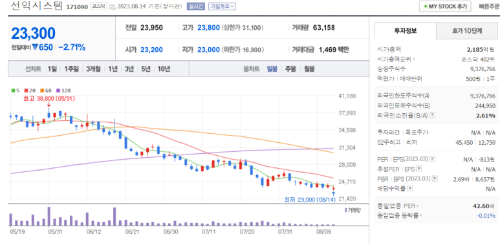This screenshot has height=245, width=500.
Task: Switch to the 투자정보 tab
Action: [405, 30]
